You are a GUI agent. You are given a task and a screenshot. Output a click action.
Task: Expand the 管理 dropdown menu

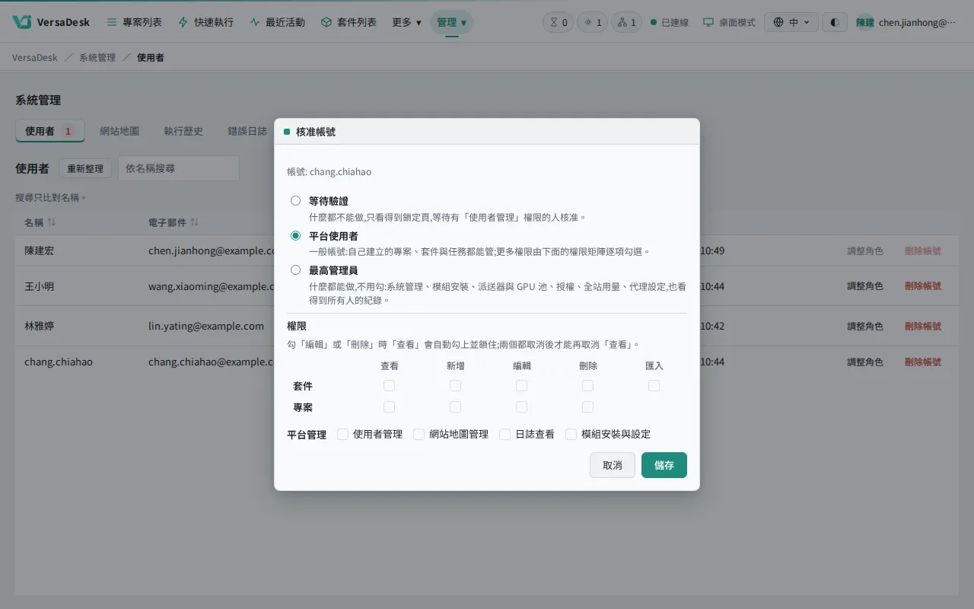point(451,22)
